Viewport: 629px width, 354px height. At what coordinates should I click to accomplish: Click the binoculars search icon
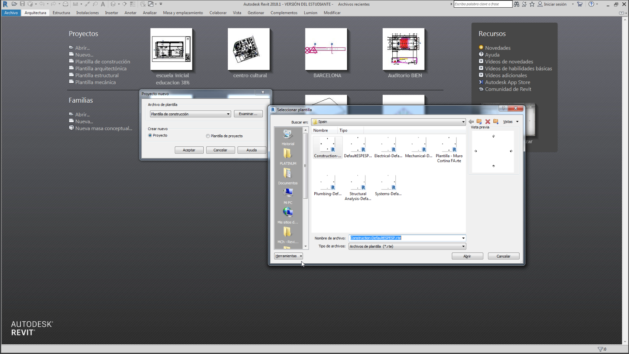[x=516, y=4]
